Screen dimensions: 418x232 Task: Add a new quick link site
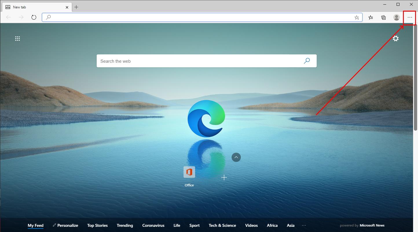tap(224, 177)
